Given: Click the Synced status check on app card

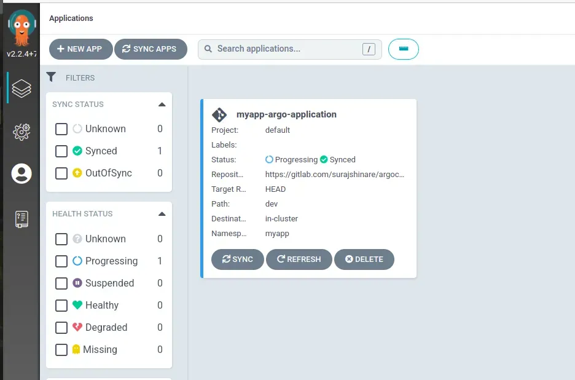Looking at the screenshot, I should 323,159.
